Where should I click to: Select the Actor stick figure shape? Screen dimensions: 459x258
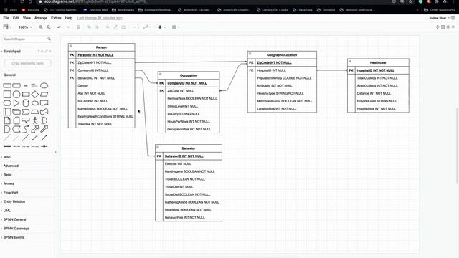click(x=35, y=120)
